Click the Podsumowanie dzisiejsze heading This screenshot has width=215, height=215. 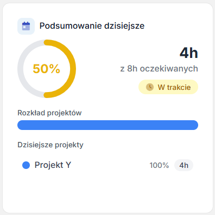click(x=92, y=26)
